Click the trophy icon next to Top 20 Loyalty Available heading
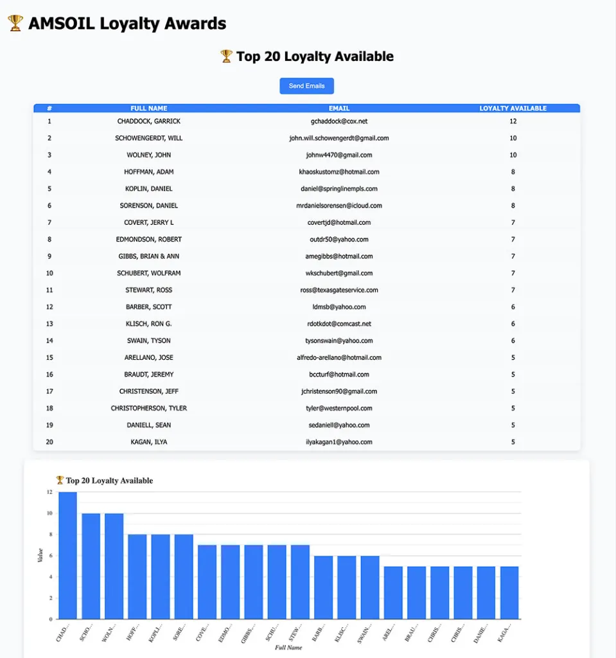This screenshot has height=658, width=616. tap(226, 57)
